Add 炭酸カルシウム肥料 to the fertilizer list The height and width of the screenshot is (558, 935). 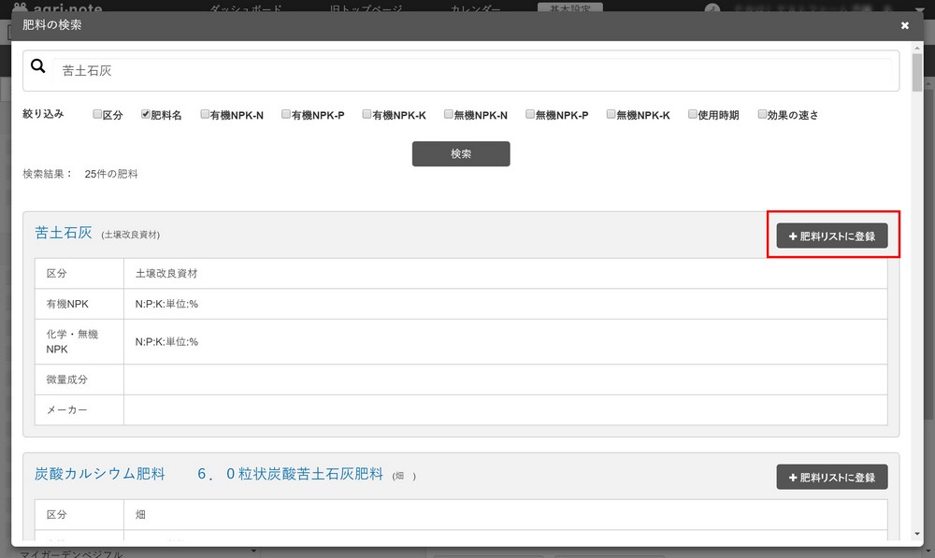click(x=831, y=477)
